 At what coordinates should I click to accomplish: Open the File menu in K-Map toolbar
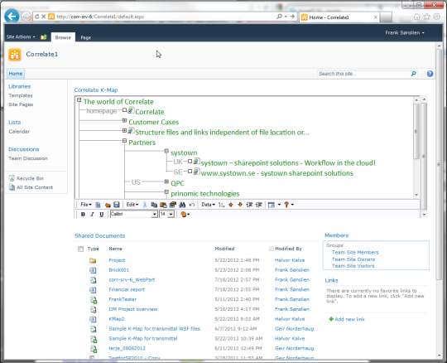pyautogui.click(x=86, y=205)
